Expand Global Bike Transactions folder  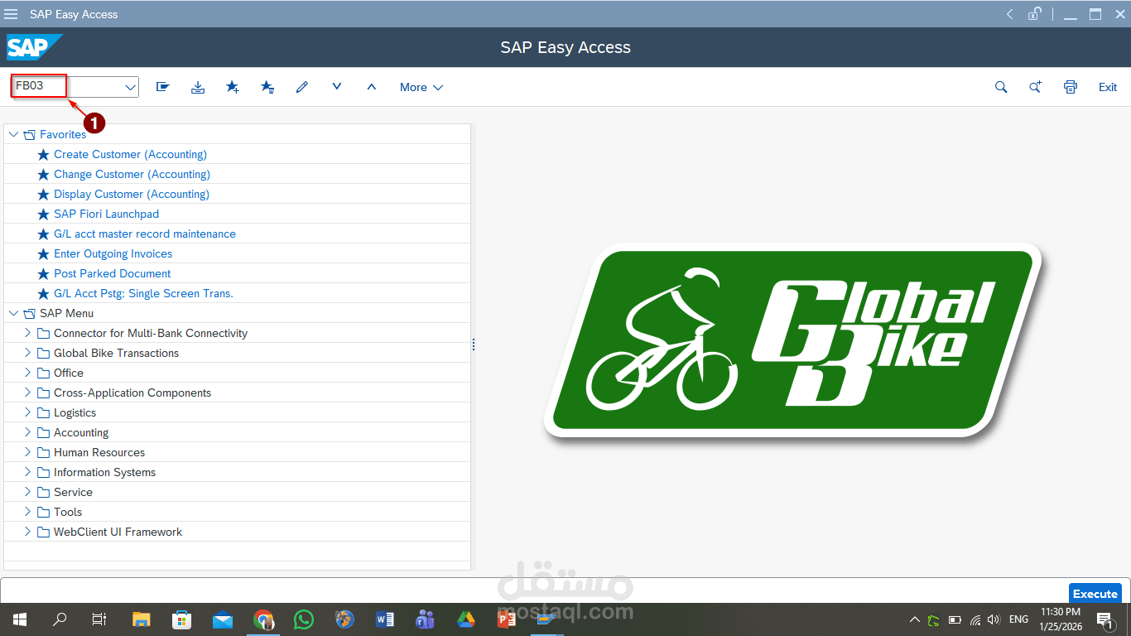27,353
